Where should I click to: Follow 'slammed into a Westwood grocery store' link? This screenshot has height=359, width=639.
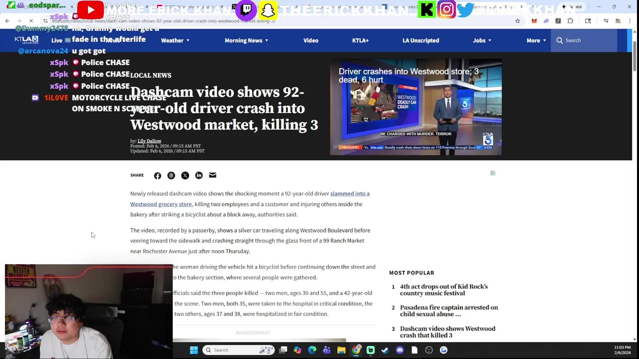[250, 198]
